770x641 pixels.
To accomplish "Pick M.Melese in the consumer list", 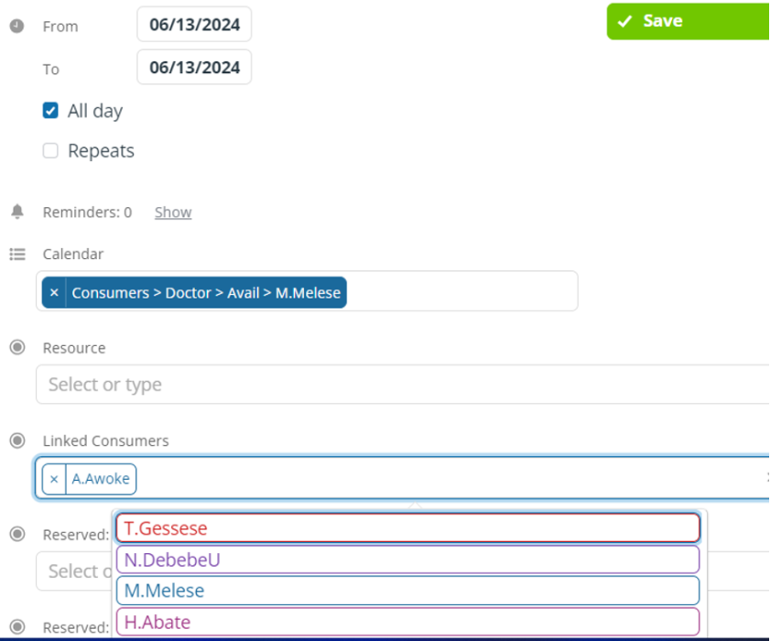I will click(407, 591).
